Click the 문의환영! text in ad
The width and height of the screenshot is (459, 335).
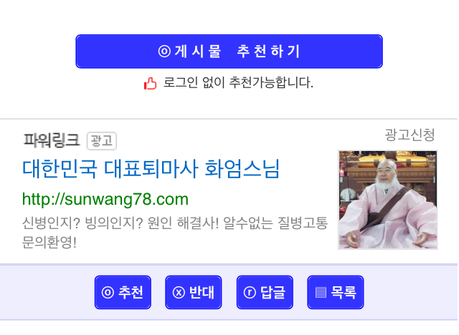pyautogui.click(x=49, y=242)
